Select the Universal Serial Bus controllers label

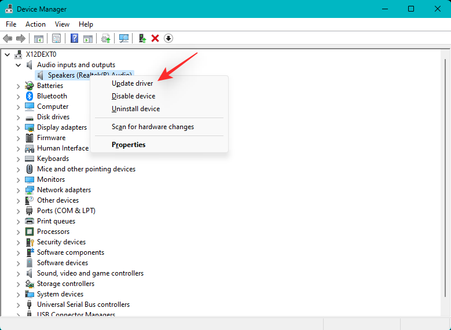click(83, 305)
